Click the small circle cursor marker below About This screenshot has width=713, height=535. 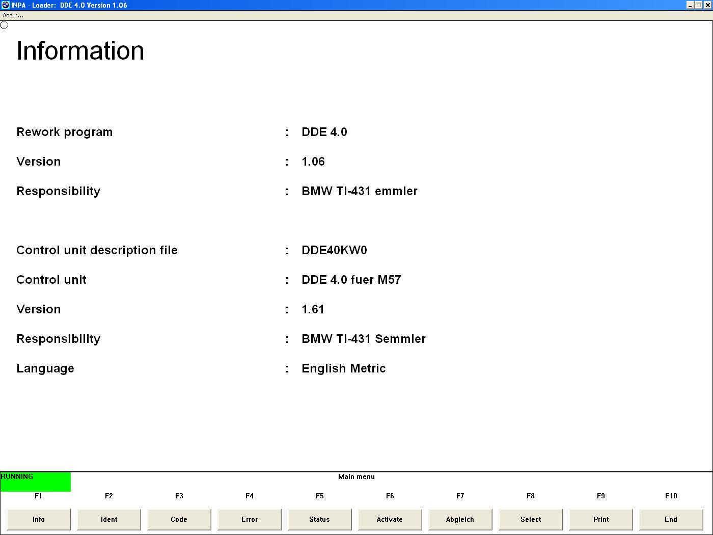pos(4,25)
